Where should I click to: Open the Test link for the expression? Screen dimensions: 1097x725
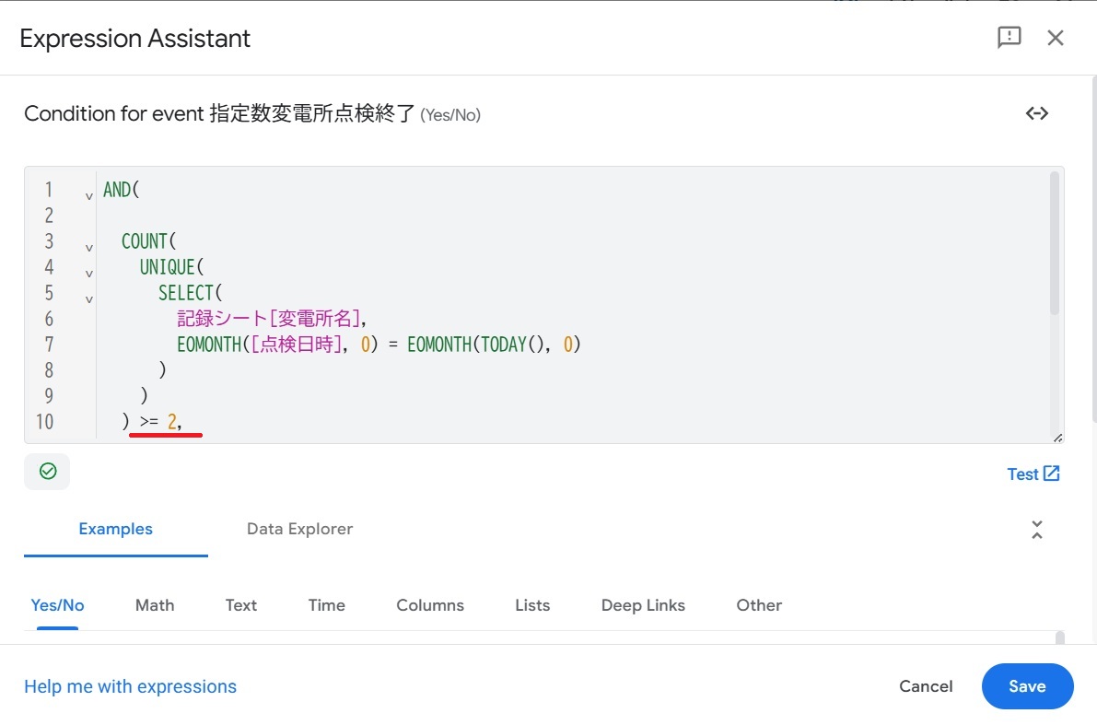pyautogui.click(x=1033, y=474)
